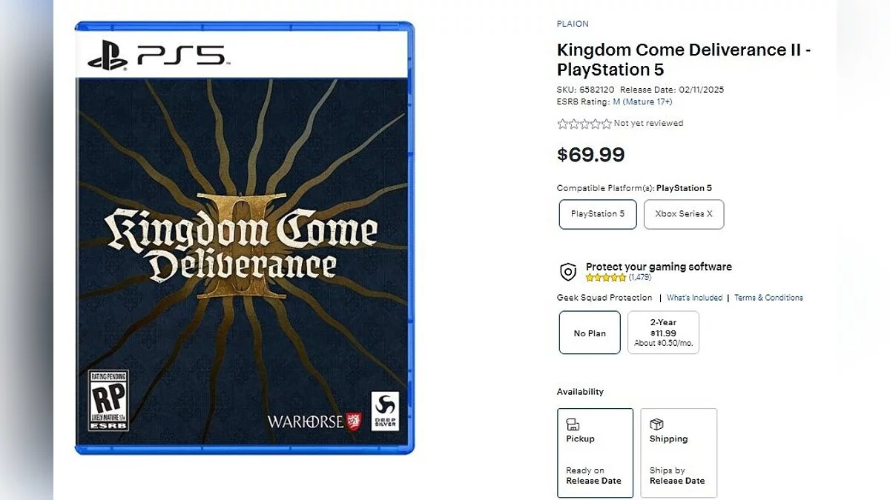Click the Deep Silver logo on box art
The image size is (890, 500).
(x=385, y=411)
